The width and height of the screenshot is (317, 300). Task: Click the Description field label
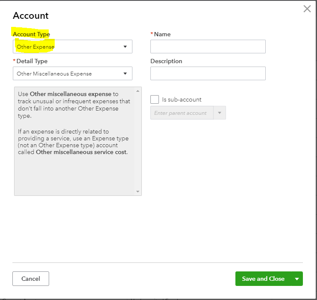(x=166, y=61)
